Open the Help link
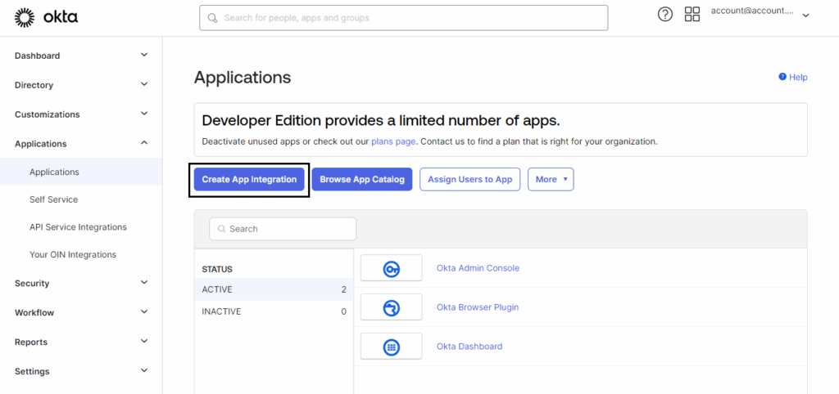The image size is (839, 394). [x=798, y=78]
